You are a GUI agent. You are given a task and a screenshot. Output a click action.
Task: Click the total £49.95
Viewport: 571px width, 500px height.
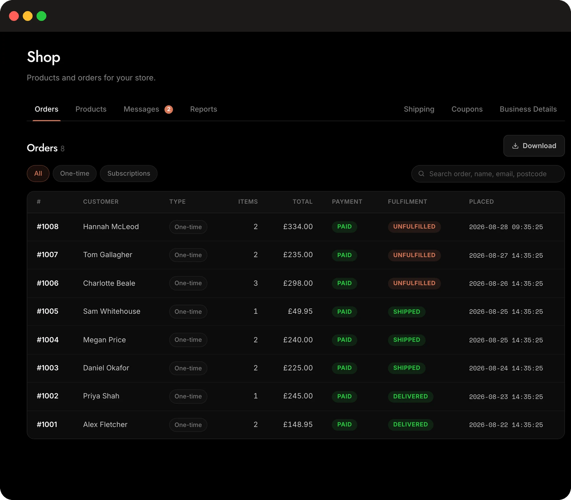point(300,311)
